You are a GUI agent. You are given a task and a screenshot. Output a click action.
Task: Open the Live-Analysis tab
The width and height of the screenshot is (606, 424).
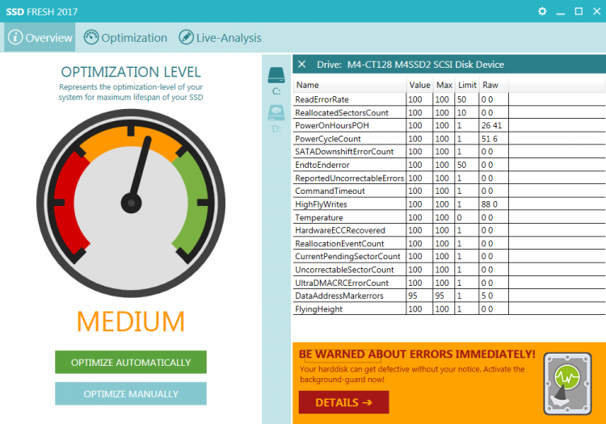point(220,37)
